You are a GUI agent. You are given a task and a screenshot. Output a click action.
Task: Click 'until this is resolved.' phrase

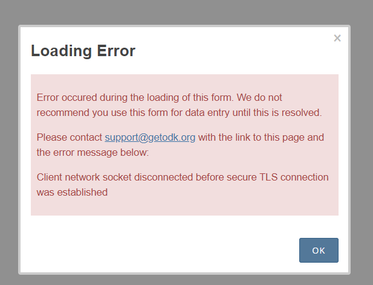(x=277, y=112)
